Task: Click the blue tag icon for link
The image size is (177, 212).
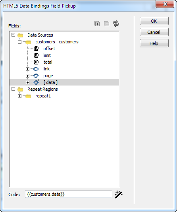Action: (36, 69)
